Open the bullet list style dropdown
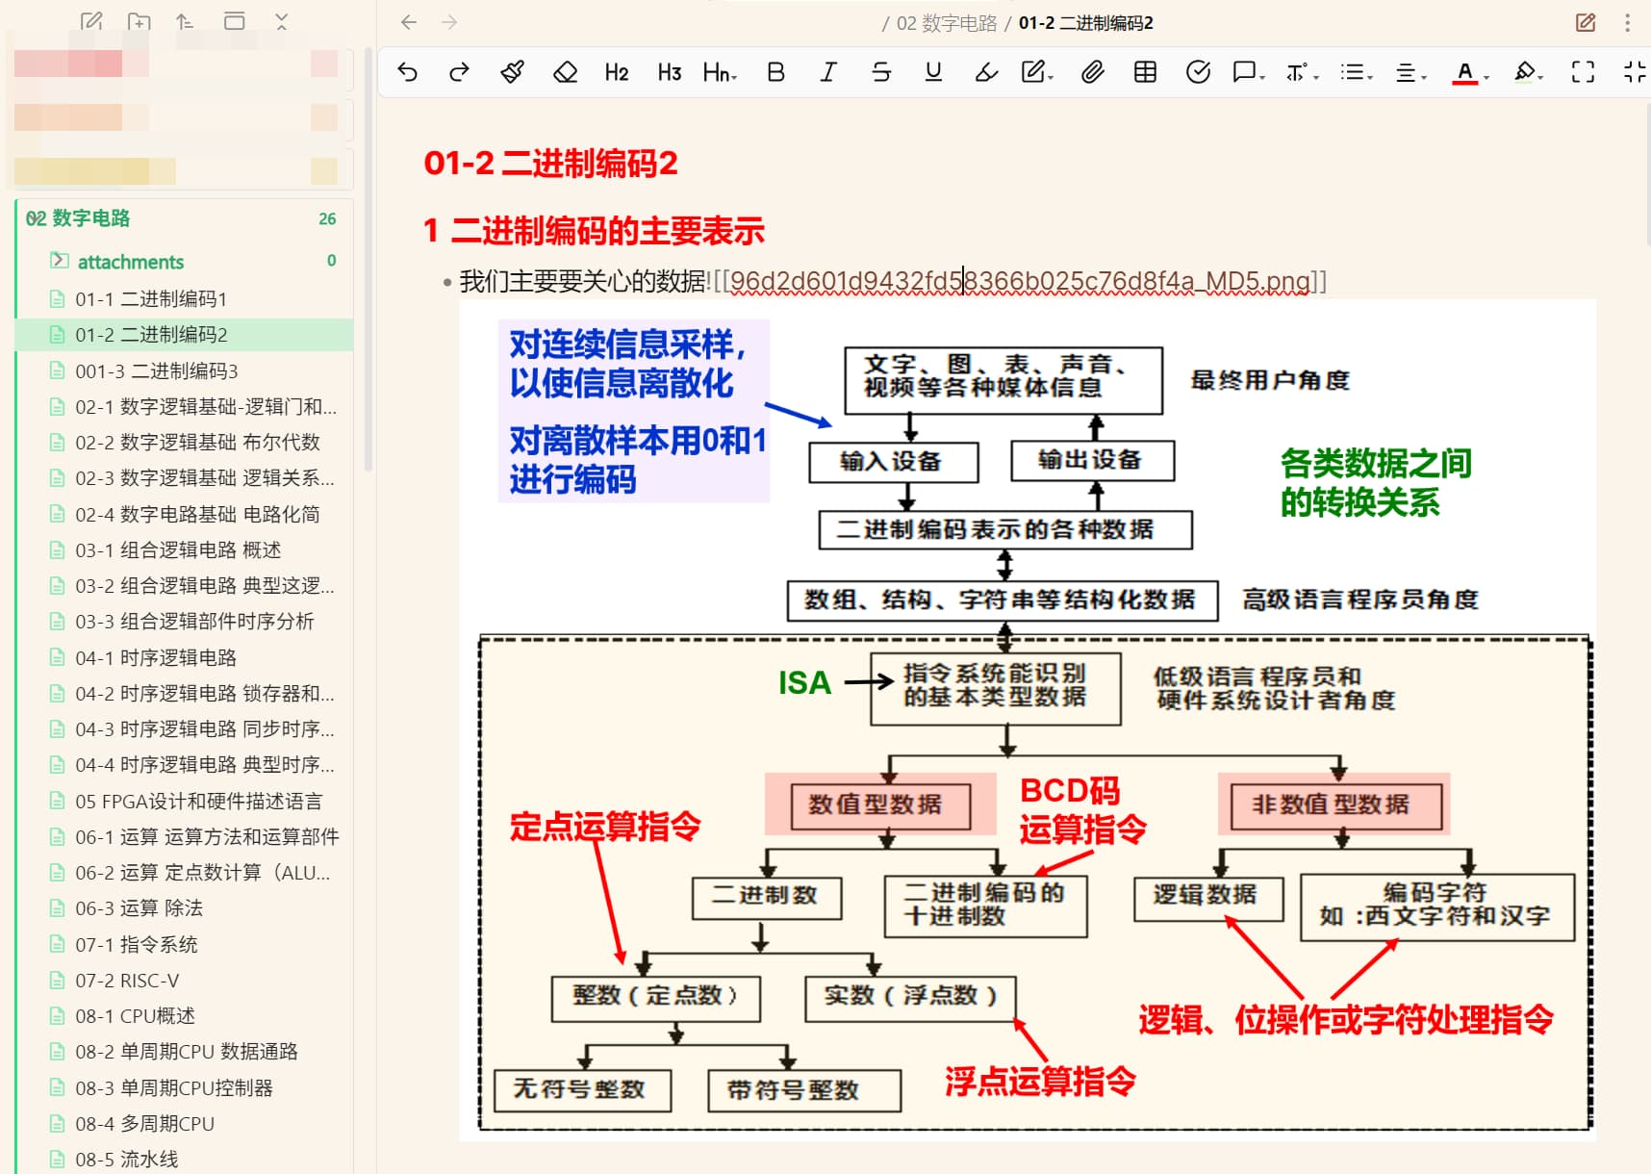The height and width of the screenshot is (1174, 1651). point(1356,72)
